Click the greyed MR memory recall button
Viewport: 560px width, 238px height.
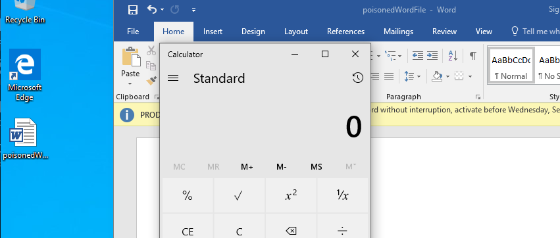(x=214, y=166)
